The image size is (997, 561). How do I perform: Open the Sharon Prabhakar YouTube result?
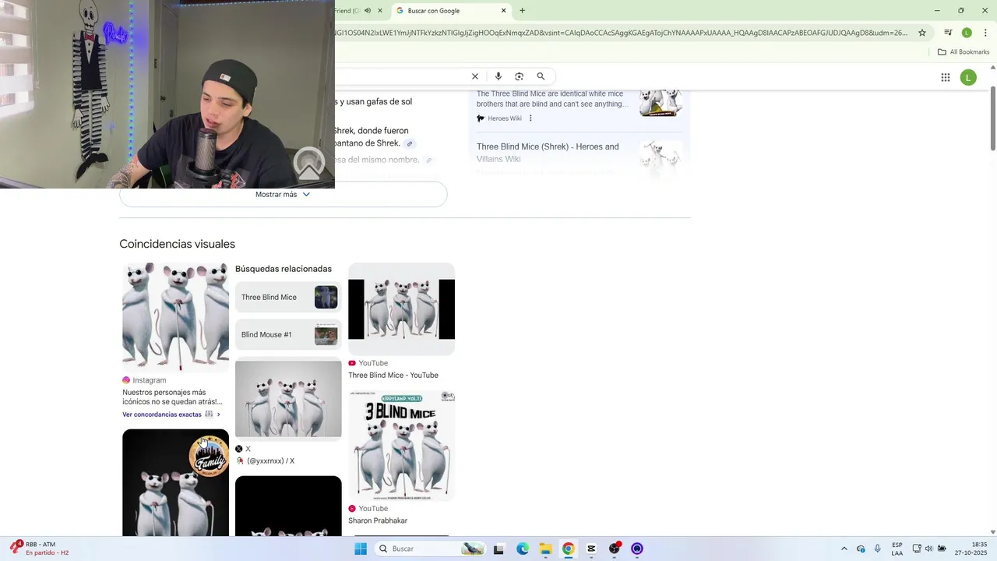tap(378, 520)
